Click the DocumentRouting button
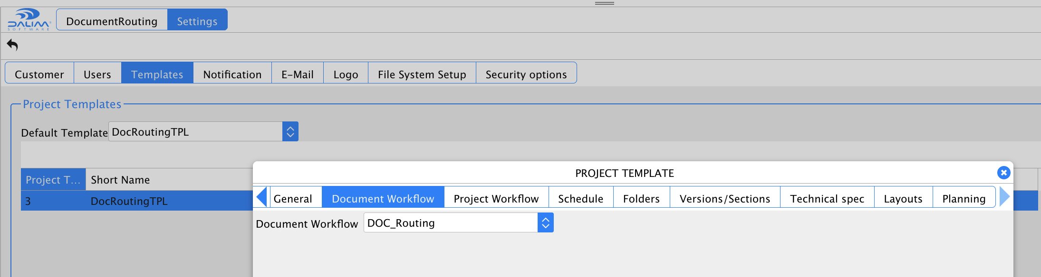This screenshot has height=277, width=1041. coord(112,20)
